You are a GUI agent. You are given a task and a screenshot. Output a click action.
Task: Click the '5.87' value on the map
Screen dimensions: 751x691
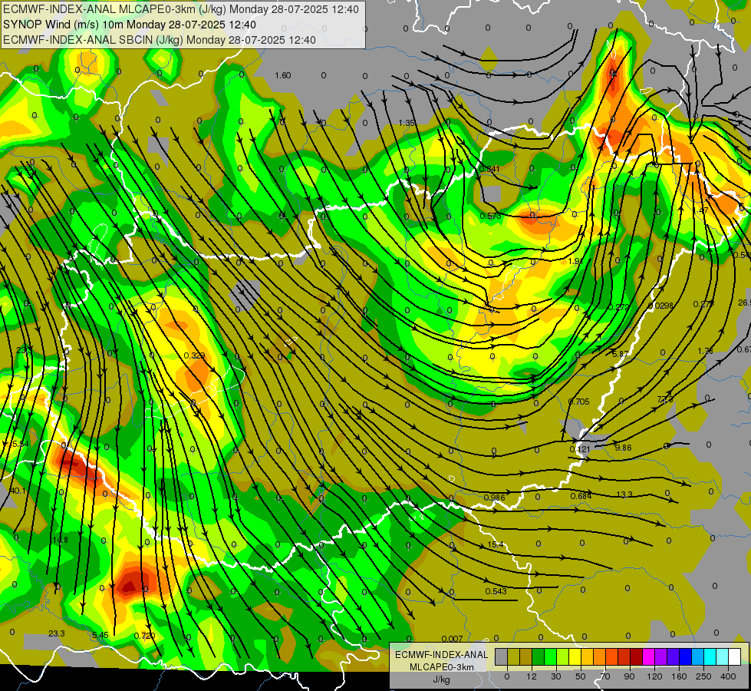[621, 354]
